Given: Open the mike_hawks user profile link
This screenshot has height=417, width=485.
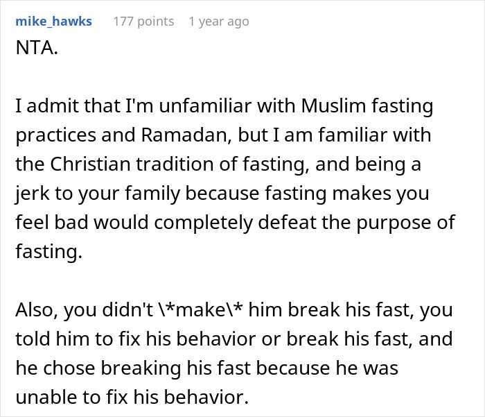Looking at the screenshot, I should [x=53, y=22].
